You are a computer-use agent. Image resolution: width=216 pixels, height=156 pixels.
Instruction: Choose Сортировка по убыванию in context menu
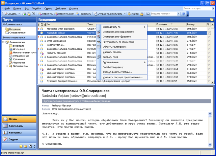tap(122, 37)
